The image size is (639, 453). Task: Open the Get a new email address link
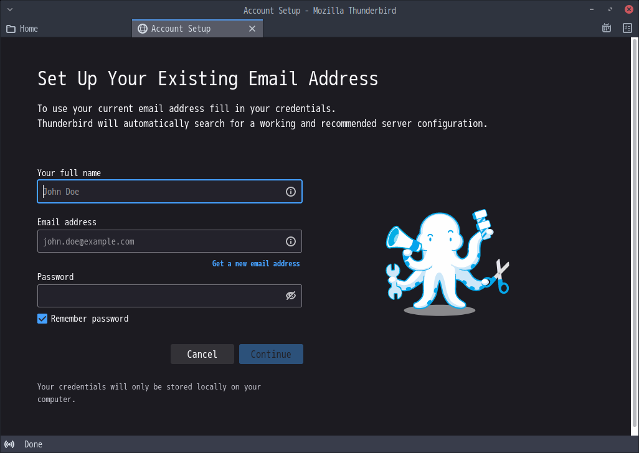pyautogui.click(x=256, y=264)
